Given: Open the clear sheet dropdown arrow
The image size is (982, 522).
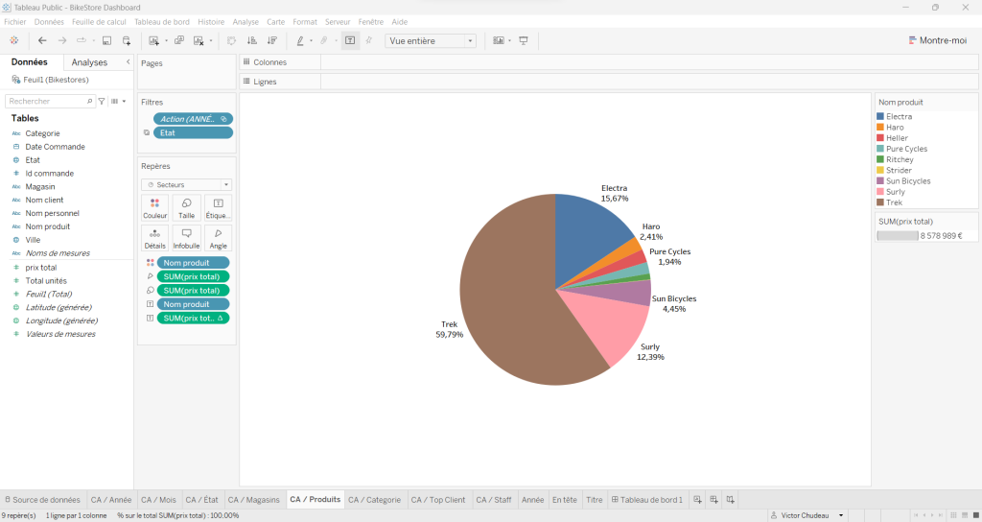Looking at the screenshot, I should pos(211,41).
